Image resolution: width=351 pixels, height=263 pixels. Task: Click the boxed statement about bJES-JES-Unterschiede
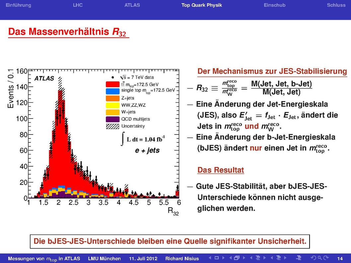[x=170, y=241]
